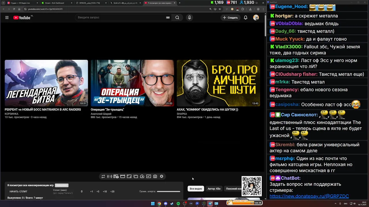Click the magnifier search button
The image size is (369, 207).
tap(177, 18)
